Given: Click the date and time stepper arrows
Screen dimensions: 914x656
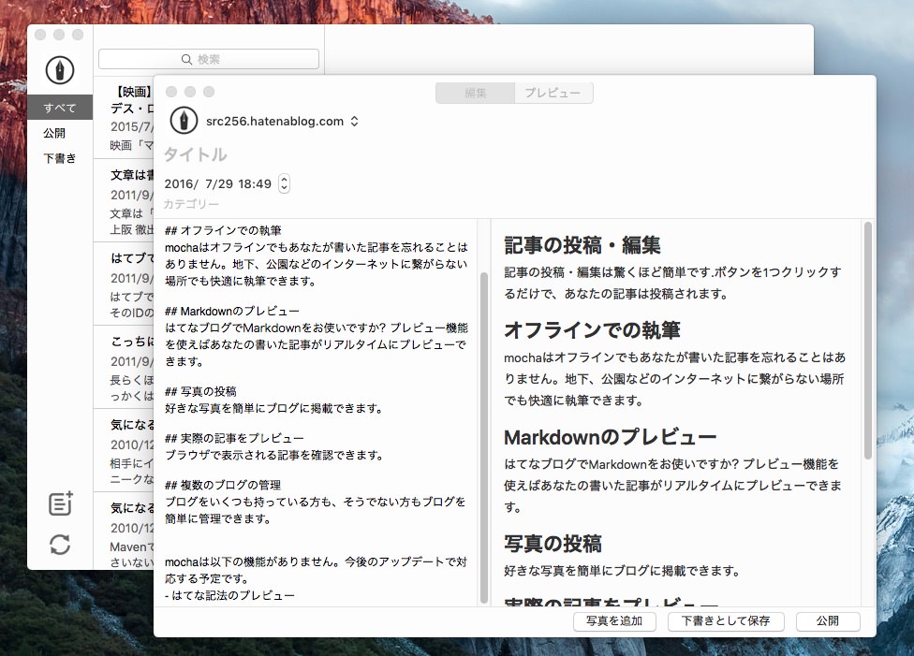Looking at the screenshot, I should (285, 183).
